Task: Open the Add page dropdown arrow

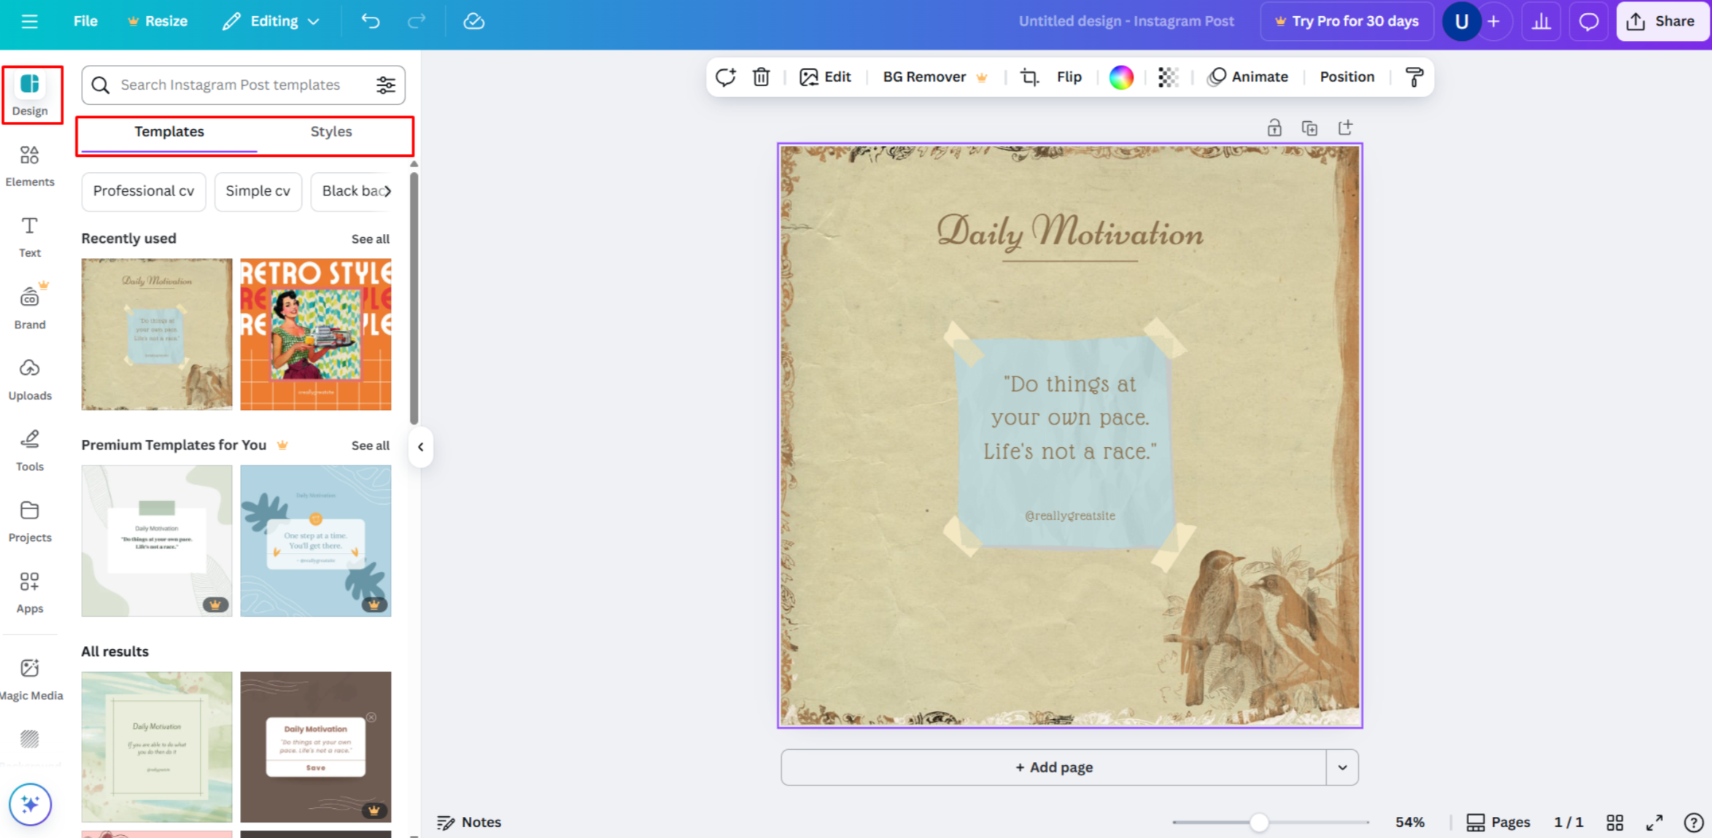Action: click(1341, 767)
